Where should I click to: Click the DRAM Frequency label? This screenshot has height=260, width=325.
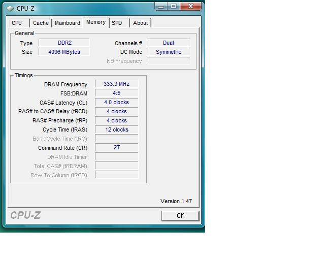pyautogui.click(x=66, y=85)
